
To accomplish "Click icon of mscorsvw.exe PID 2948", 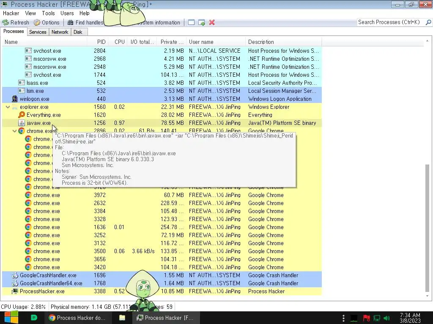I will [28, 67].
